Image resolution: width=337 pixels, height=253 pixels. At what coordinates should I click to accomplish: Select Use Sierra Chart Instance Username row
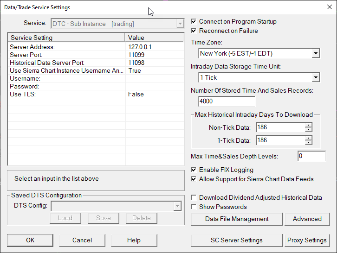[x=96, y=70]
